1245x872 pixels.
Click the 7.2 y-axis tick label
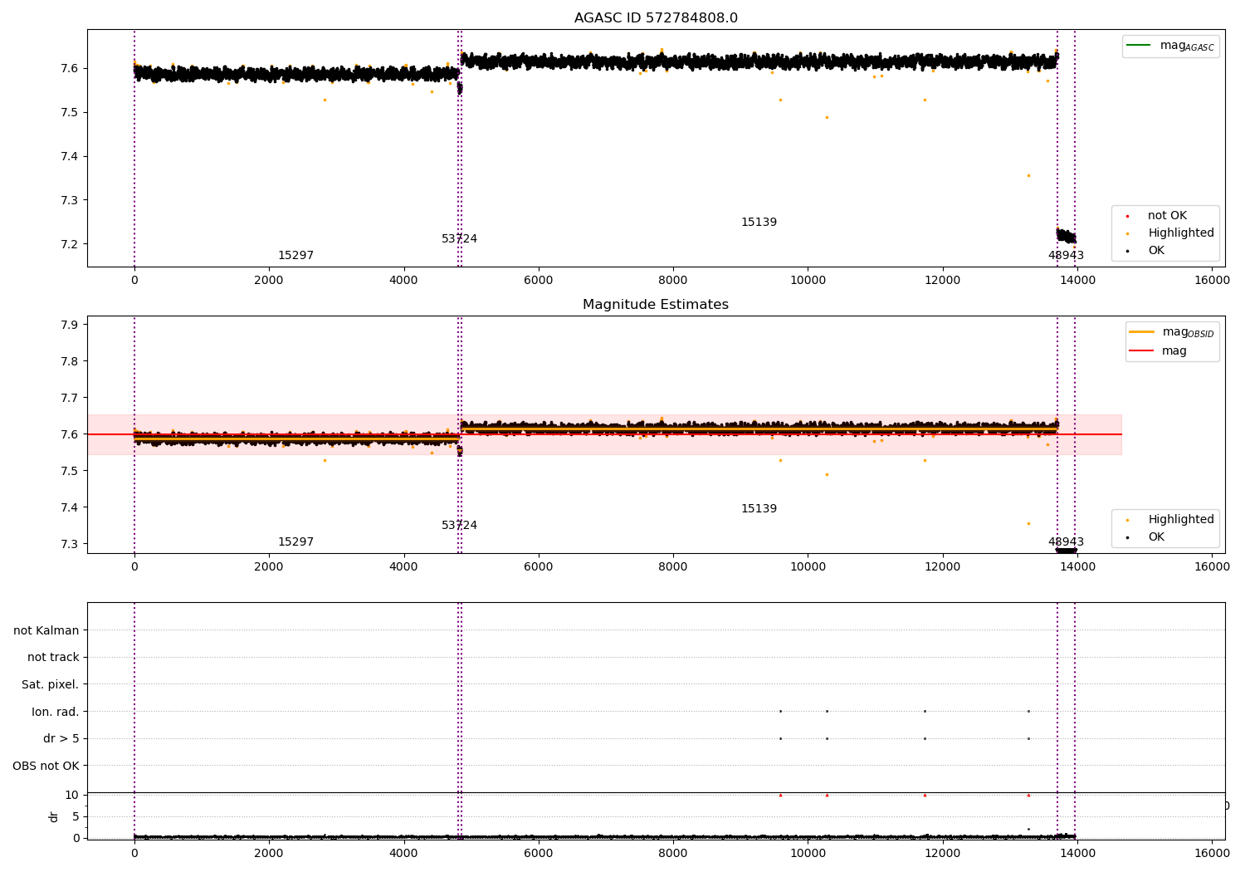(71, 244)
